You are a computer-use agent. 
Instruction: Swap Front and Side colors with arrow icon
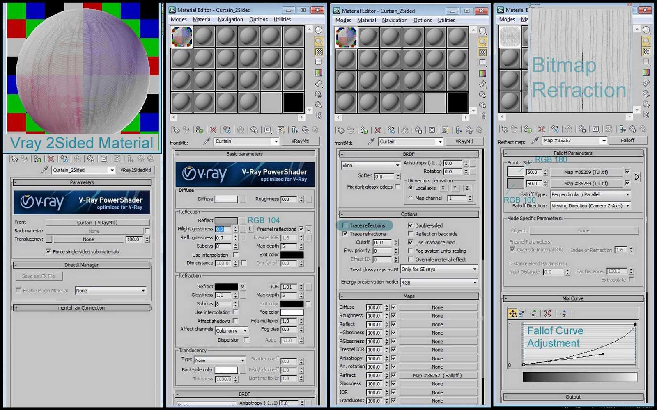(637, 177)
